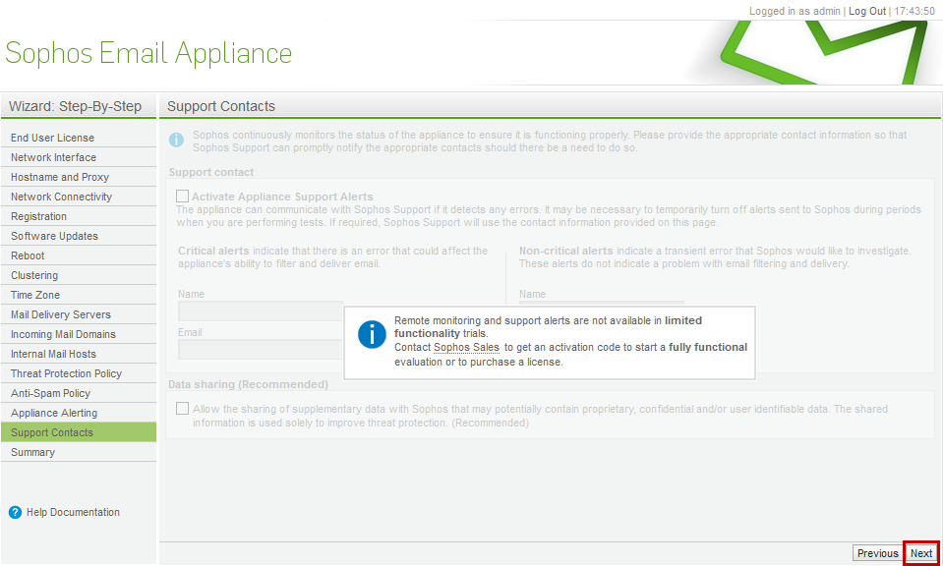The image size is (943, 566).
Task: Open End User License wizard step
Action: tap(79, 138)
